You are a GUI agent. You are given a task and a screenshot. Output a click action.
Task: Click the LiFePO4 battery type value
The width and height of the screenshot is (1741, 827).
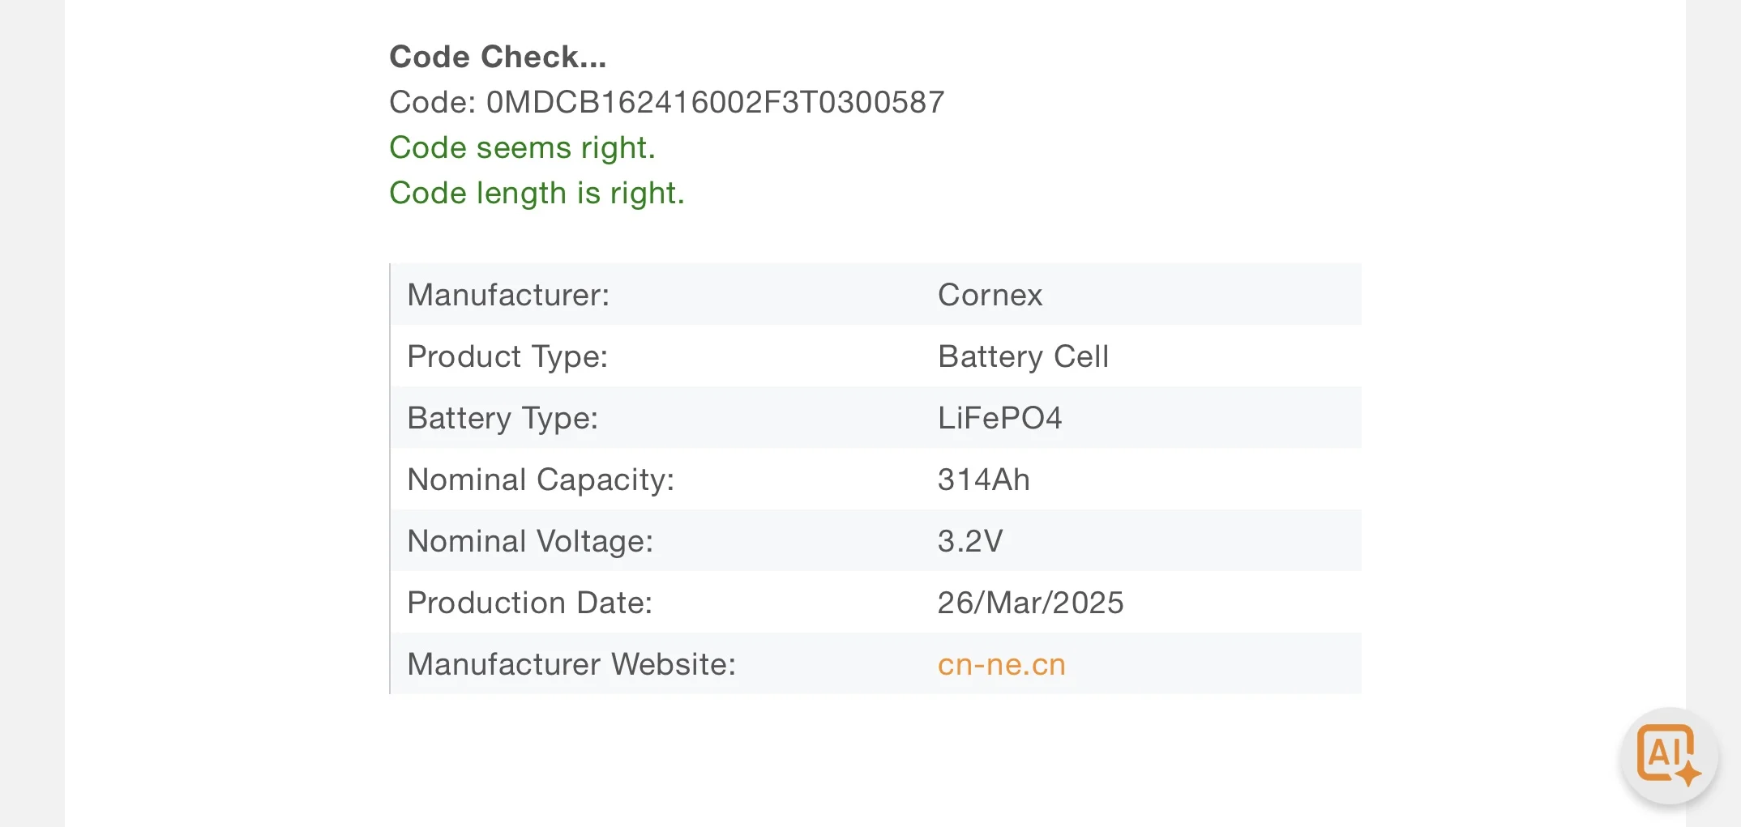coord(999,418)
